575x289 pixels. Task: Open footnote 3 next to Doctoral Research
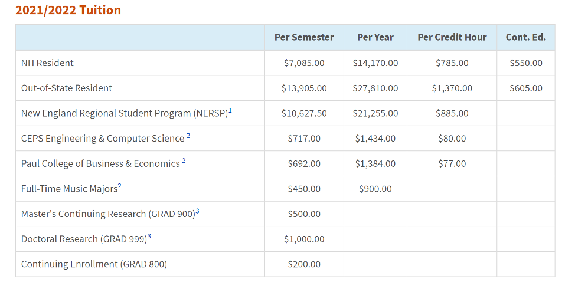click(149, 237)
